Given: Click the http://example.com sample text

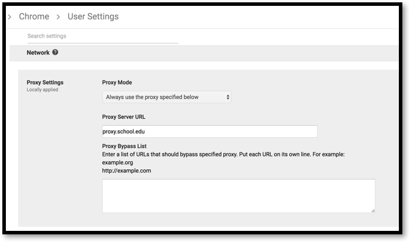Looking at the screenshot, I should pos(127,171).
